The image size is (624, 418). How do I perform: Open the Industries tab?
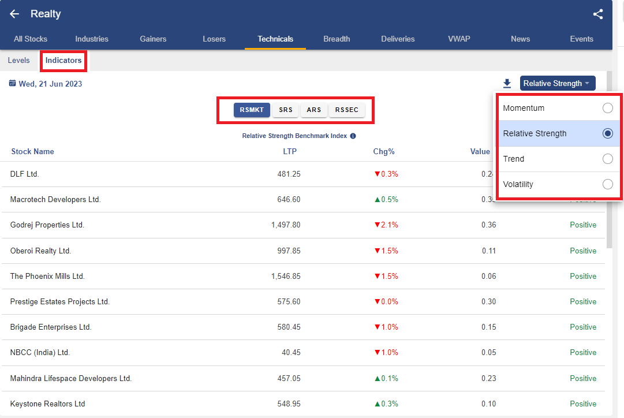92,39
